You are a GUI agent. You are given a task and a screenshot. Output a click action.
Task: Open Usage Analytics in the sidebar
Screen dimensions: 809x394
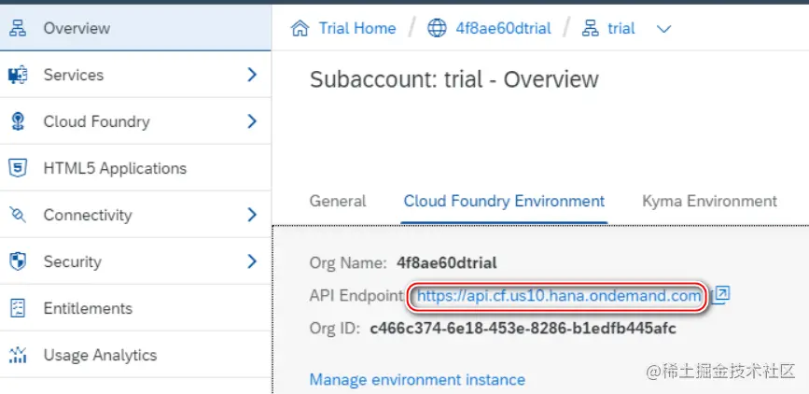click(x=135, y=356)
